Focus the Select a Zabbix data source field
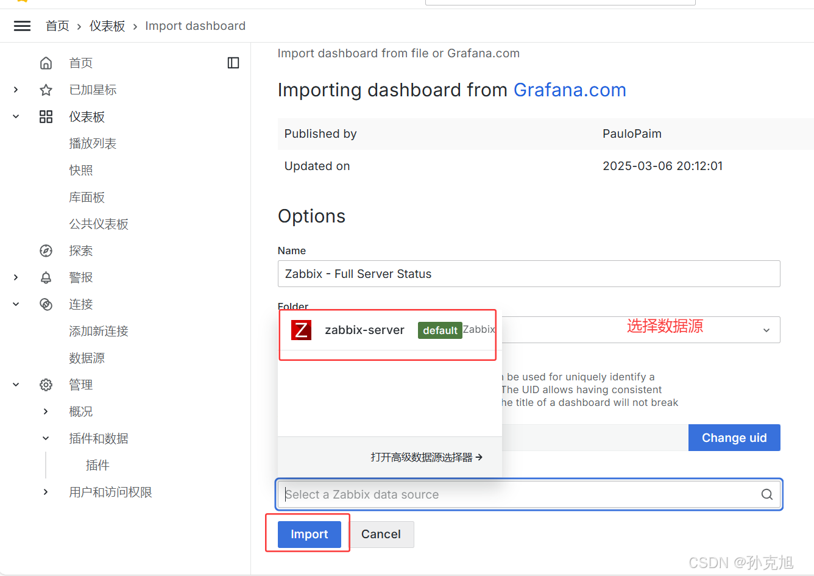 (x=529, y=494)
